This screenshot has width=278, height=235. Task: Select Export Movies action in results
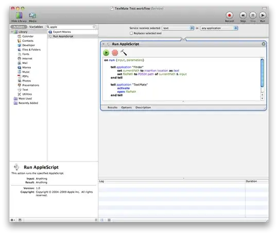[73, 32]
